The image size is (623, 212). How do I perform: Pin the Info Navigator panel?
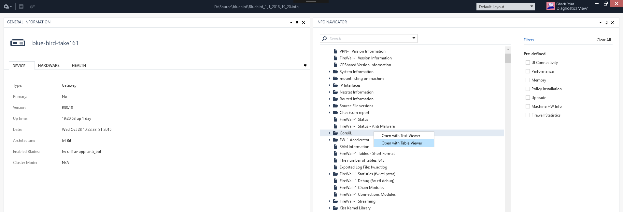pyautogui.click(x=606, y=22)
